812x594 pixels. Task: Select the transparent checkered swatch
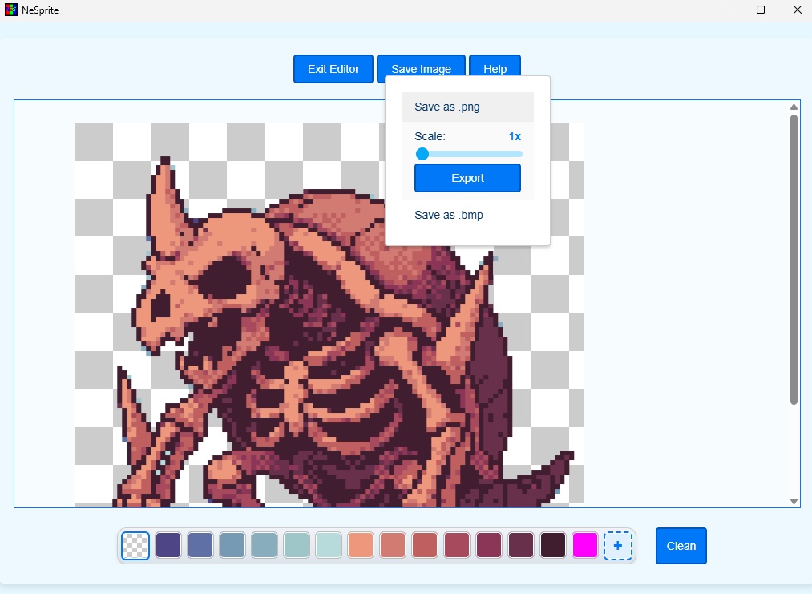pyautogui.click(x=135, y=546)
